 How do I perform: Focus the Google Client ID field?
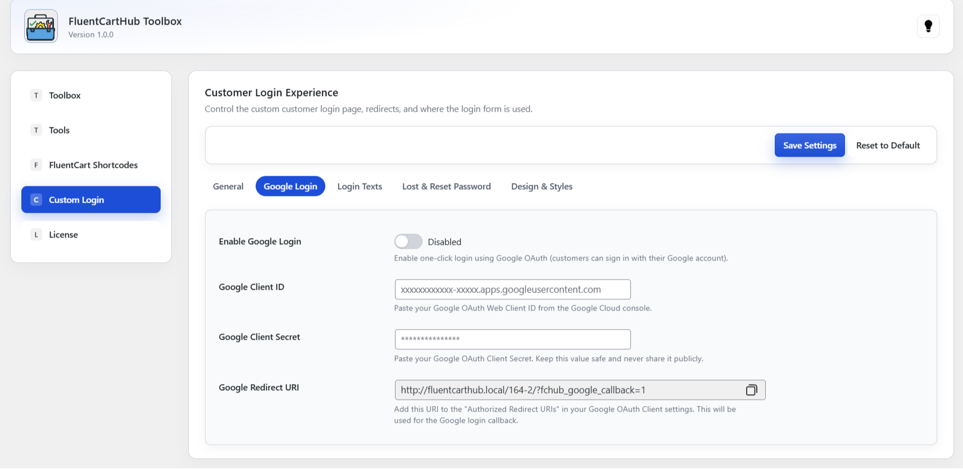click(512, 290)
